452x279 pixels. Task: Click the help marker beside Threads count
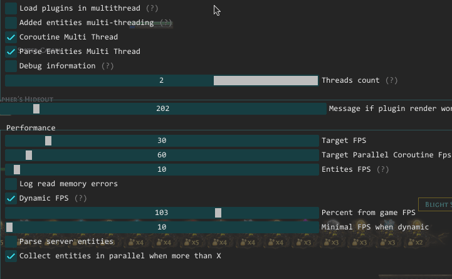(x=391, y=80)
